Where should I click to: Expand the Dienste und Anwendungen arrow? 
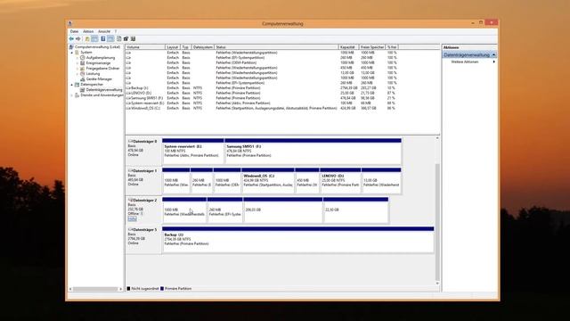coord(72,95)
